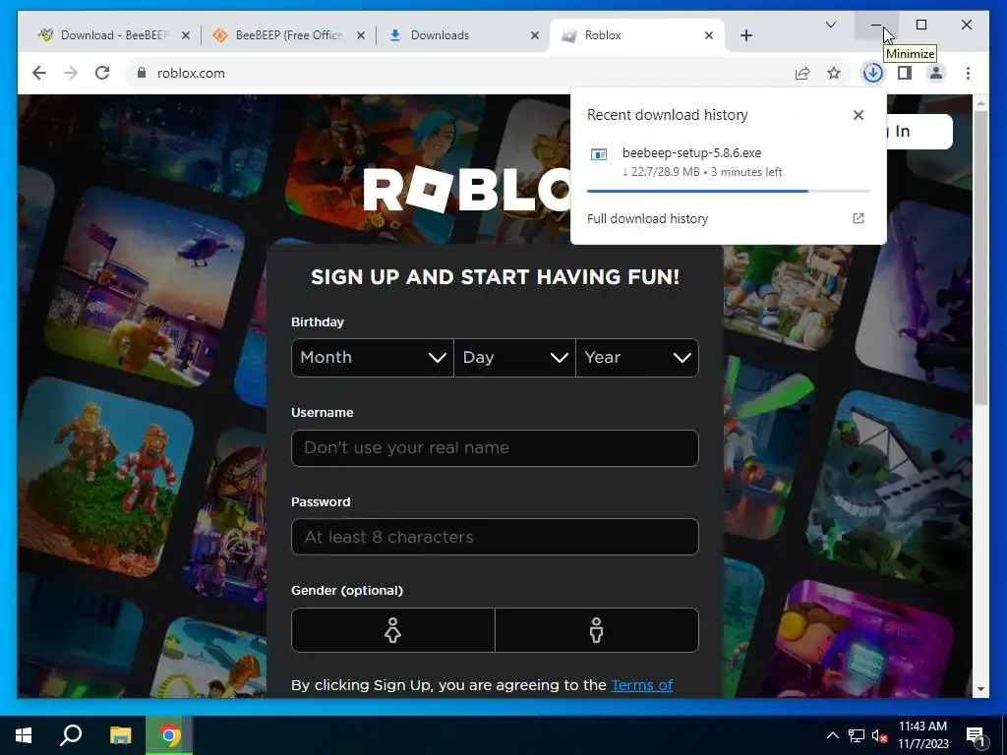Open the tab search chevron
The width and height of the screenshot is (1007, 755).
(x=830, y=25)
